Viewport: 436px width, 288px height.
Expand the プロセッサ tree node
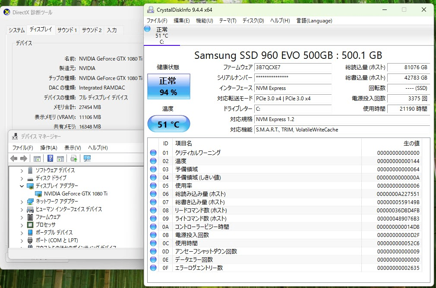[22, 225]
